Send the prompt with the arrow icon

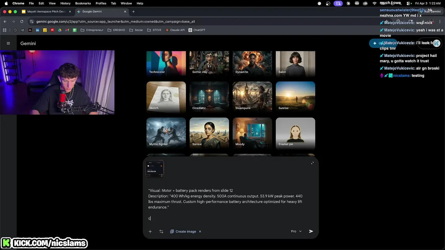(x=311, y=231)
